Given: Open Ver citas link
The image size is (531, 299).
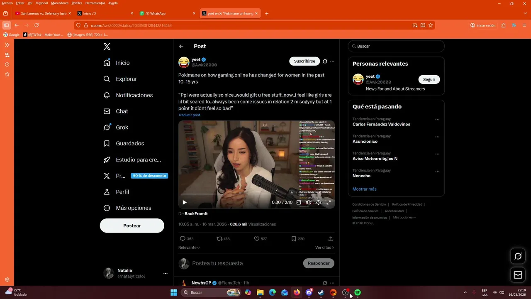Looking at the screenshot, I should (324, 248).
